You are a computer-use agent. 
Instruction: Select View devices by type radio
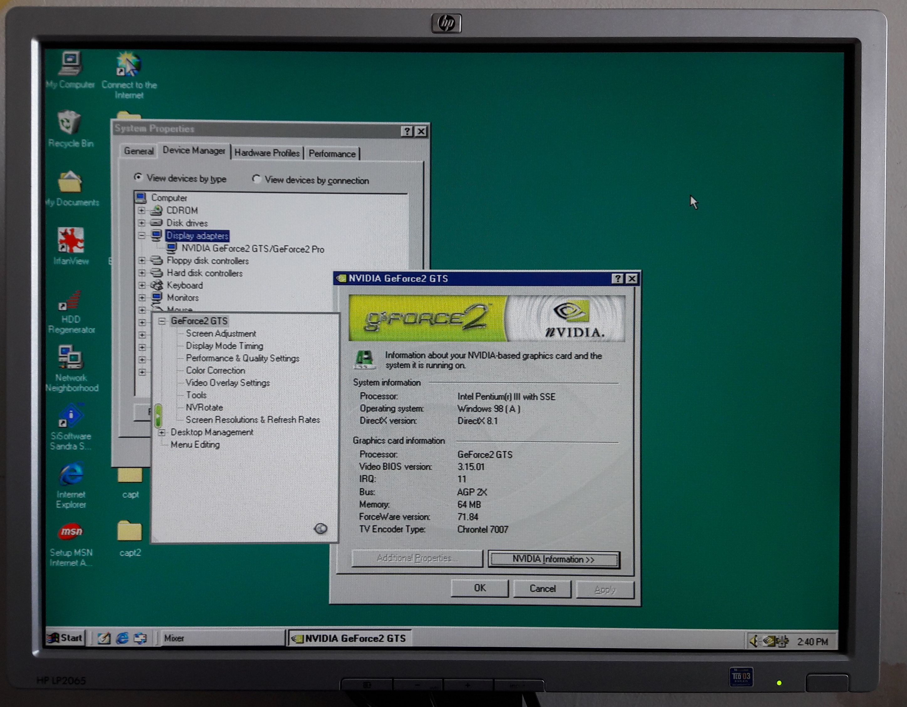coord(138,177)
